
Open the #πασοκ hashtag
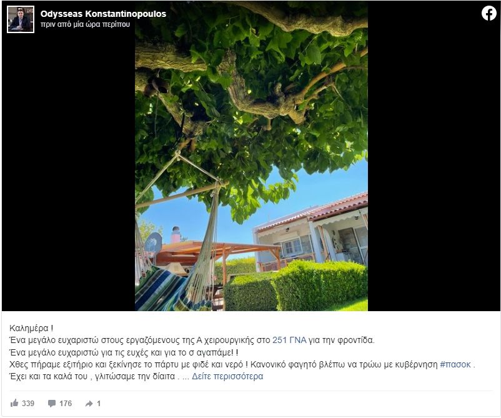click(455, 364)
